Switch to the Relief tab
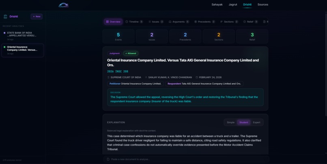Screen dimensions: 327x164 coord(250,22)
